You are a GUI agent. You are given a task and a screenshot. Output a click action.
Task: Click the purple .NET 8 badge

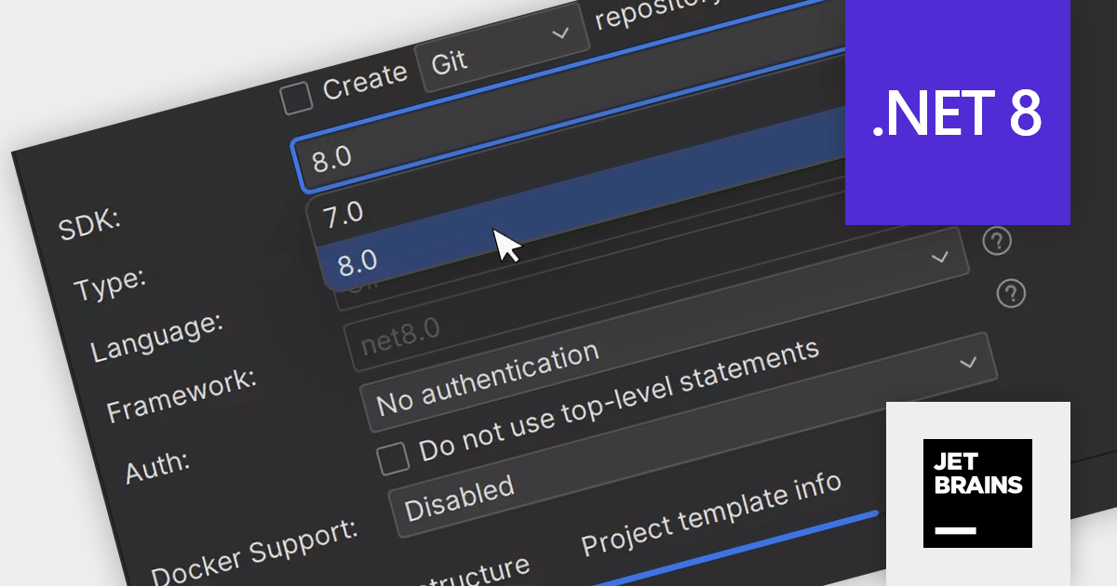click(x=957, y=112)
